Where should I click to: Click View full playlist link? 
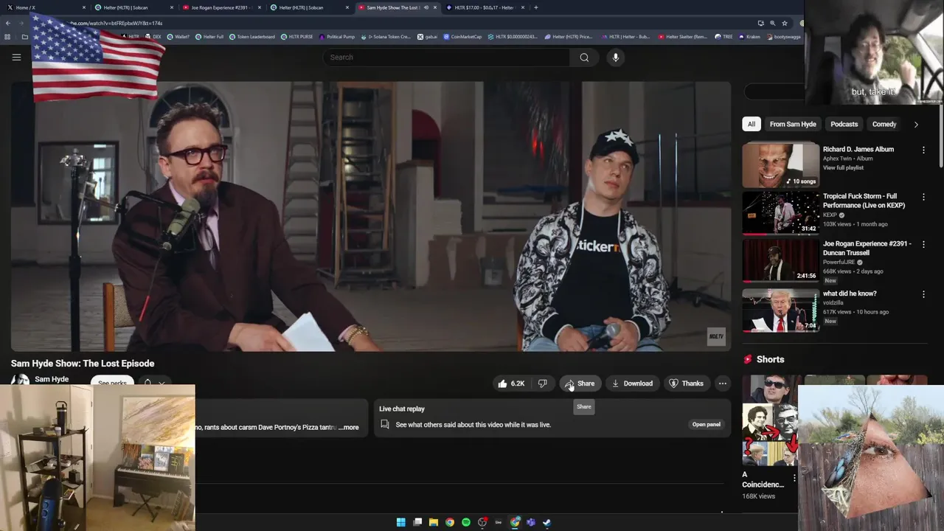pyautogui.click(x=843, y=167)
